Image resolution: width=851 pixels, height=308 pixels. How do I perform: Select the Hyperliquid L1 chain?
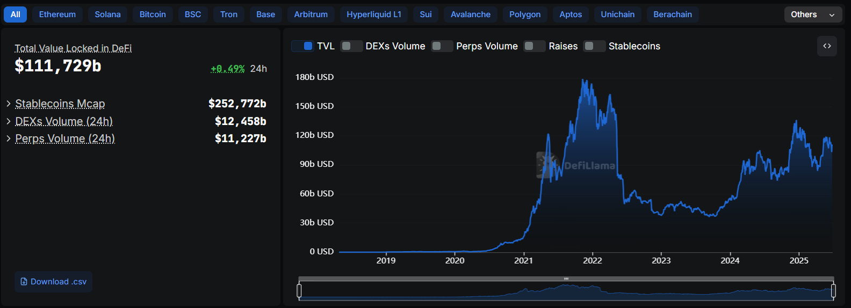click(374, 14)
